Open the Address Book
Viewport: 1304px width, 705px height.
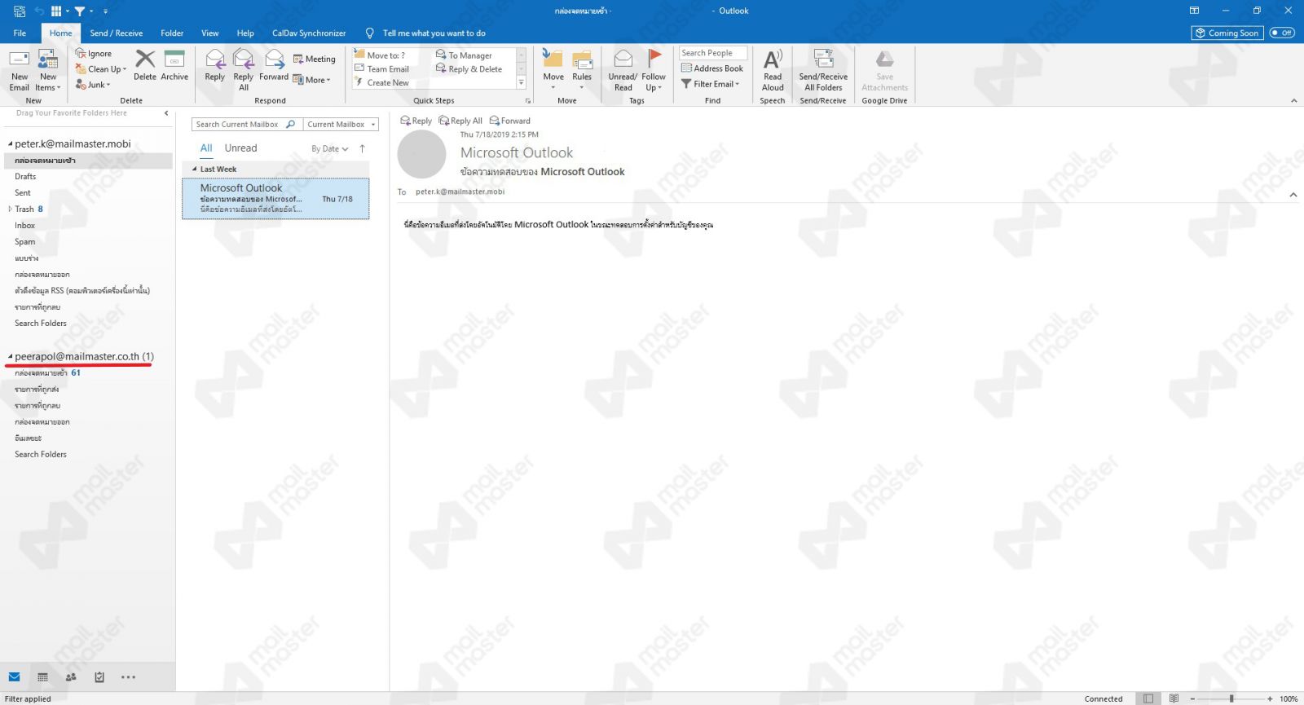[712, 68]
